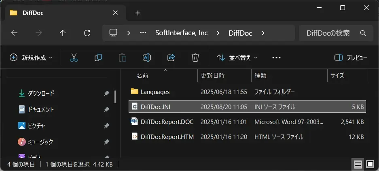The image size is (379, 171).
Task: Click the search magnifier icon
Action: 363,33
